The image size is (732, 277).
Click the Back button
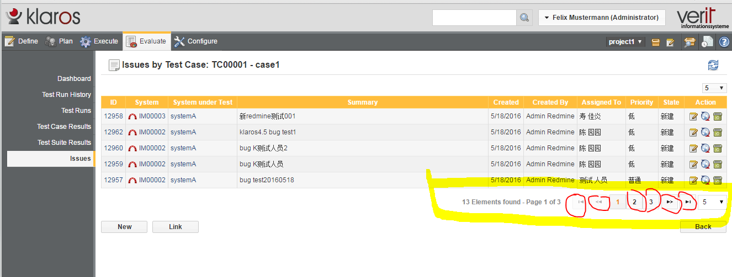tap(703, 227)
